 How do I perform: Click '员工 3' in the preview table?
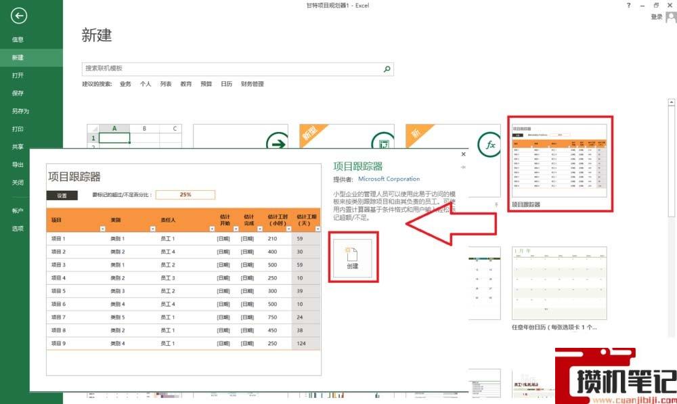168,278
